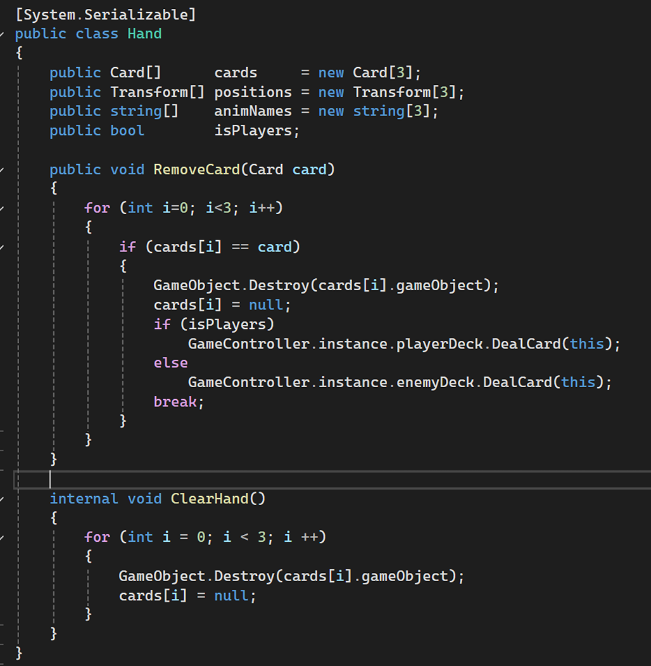Viewport: 651px width, 666px height.
Task: Click the internal keyword before ClearHand
Action: (x=84, y=499)
